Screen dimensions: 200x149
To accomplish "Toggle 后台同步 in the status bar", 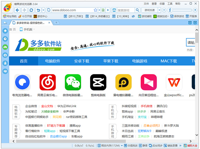I will click(156, 146).
